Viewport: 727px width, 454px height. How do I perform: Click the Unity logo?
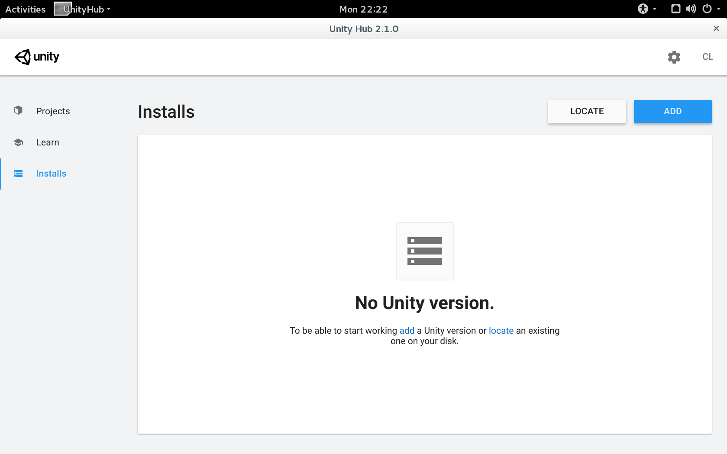coord(37,57)
